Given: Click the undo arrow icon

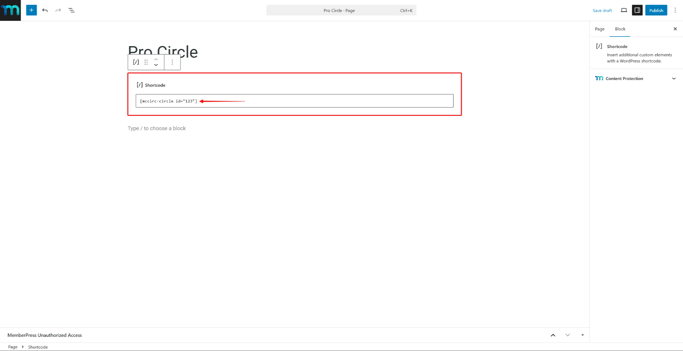Looking at the screenshot, I should tap(45, 10).
